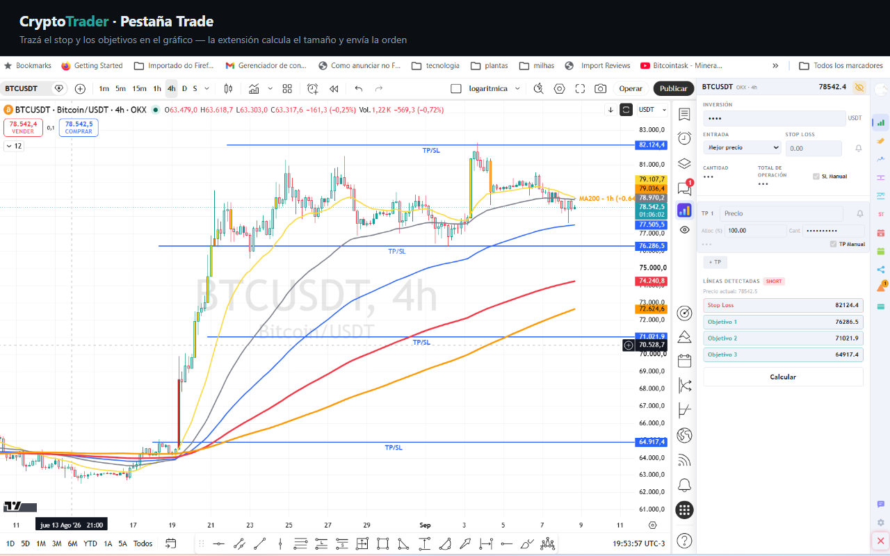Toggle the checkbox left of logaritmica

click(456, 88)
